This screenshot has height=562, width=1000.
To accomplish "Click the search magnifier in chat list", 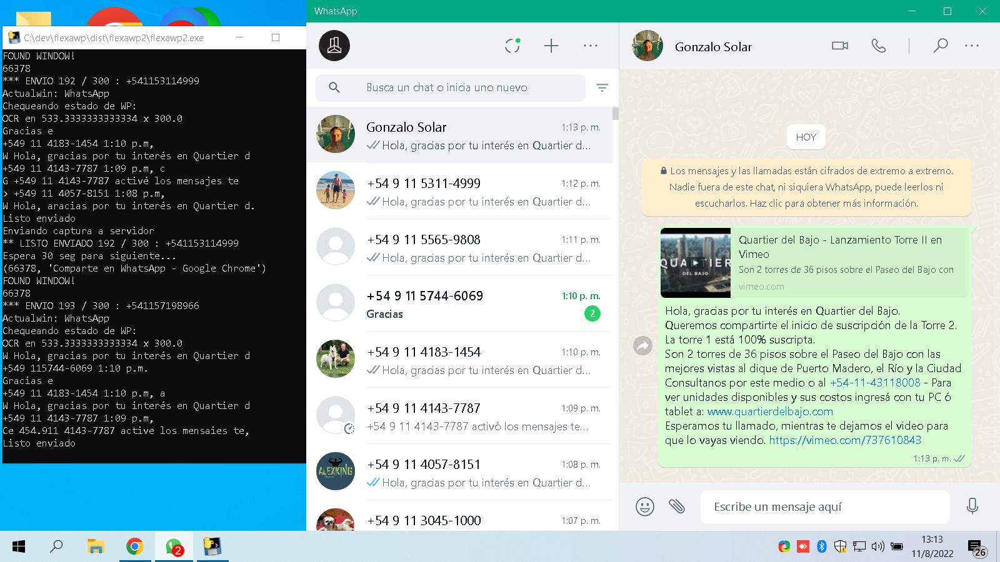I will pos(334,87).
